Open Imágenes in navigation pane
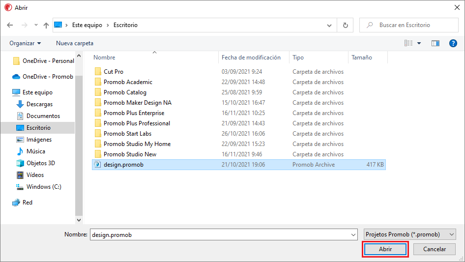 click(34, 140)
